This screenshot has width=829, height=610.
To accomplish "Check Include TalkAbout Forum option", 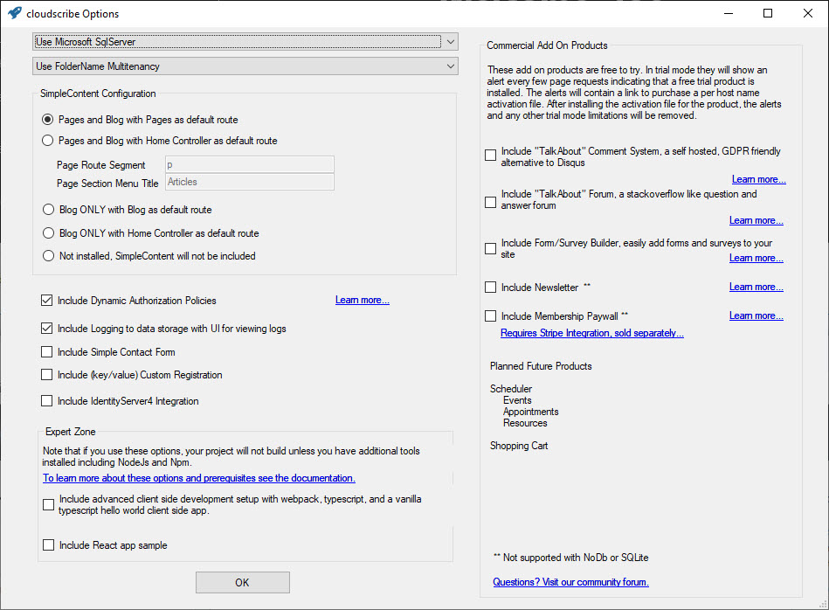I will point(491,203).
